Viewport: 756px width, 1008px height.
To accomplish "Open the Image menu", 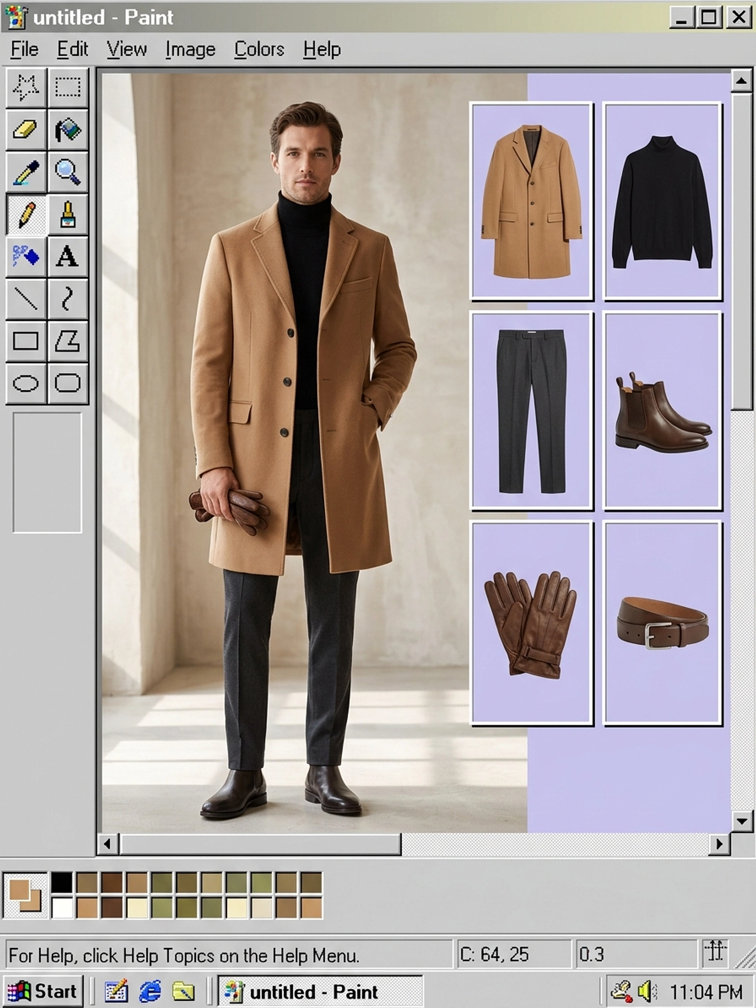I will click(190, 49).
